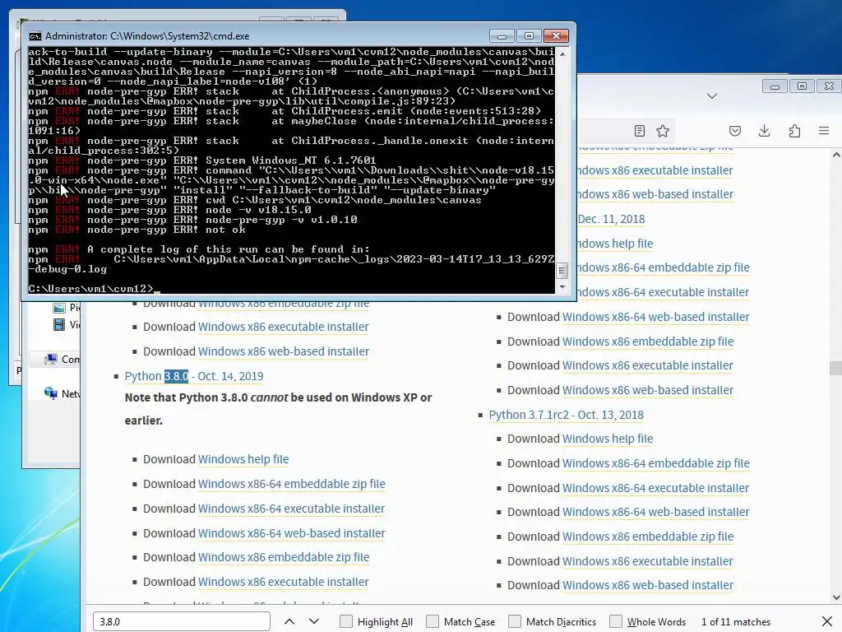Minimize the cmd.exe window
The height and width of the screenshot is (632, 842).
[x=502, y=36]
